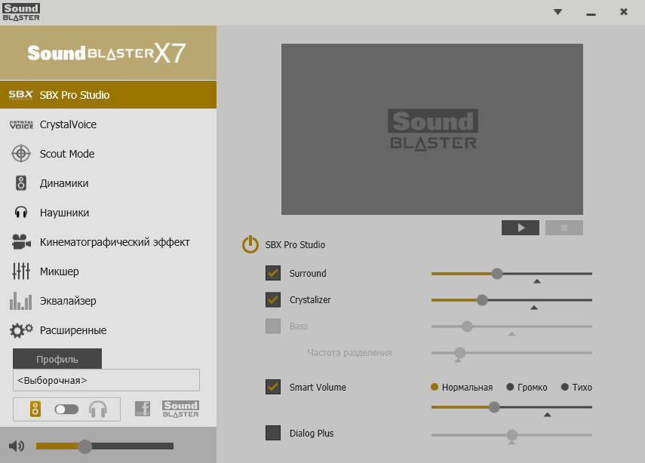This screenshot has height=463, width=645.
Task: Flip the speakers/headphones toggle switch
Action: pos(66,409)
